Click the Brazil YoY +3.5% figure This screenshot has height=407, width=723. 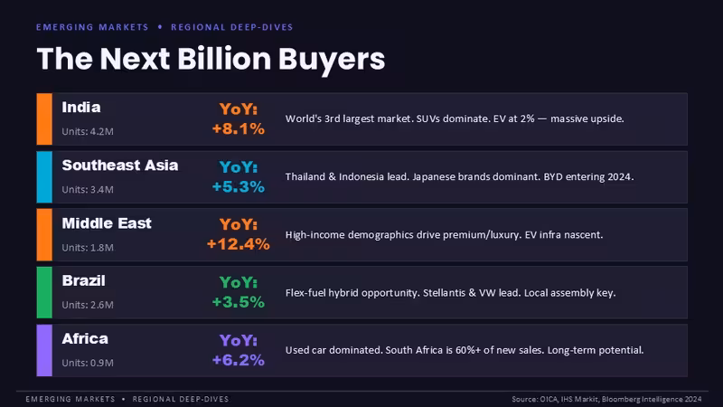(x=239, y=292)
